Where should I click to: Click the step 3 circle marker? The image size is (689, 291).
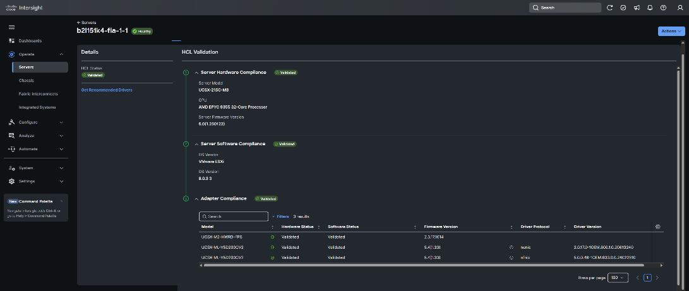(x=186, y=199)
